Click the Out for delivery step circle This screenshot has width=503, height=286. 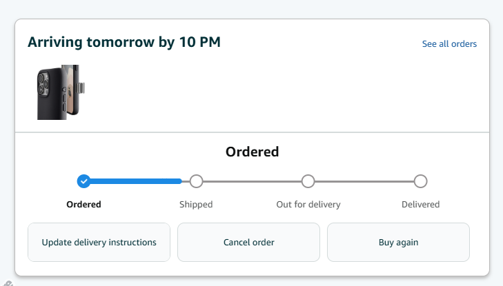(308, 181)
